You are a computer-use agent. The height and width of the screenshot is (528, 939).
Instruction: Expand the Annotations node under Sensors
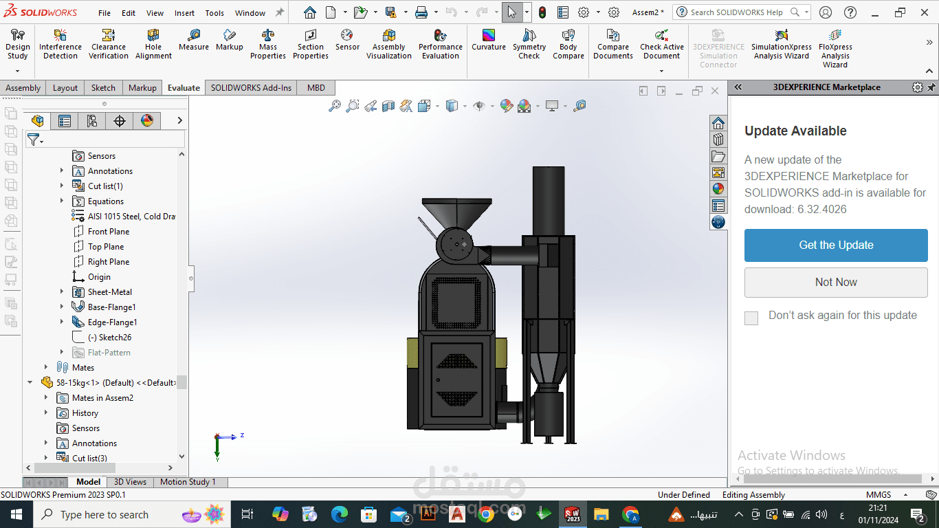62,170
